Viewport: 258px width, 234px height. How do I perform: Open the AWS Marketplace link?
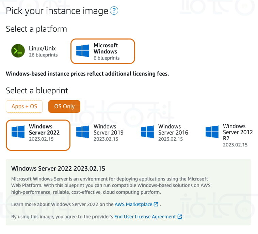tap(133, 204)
